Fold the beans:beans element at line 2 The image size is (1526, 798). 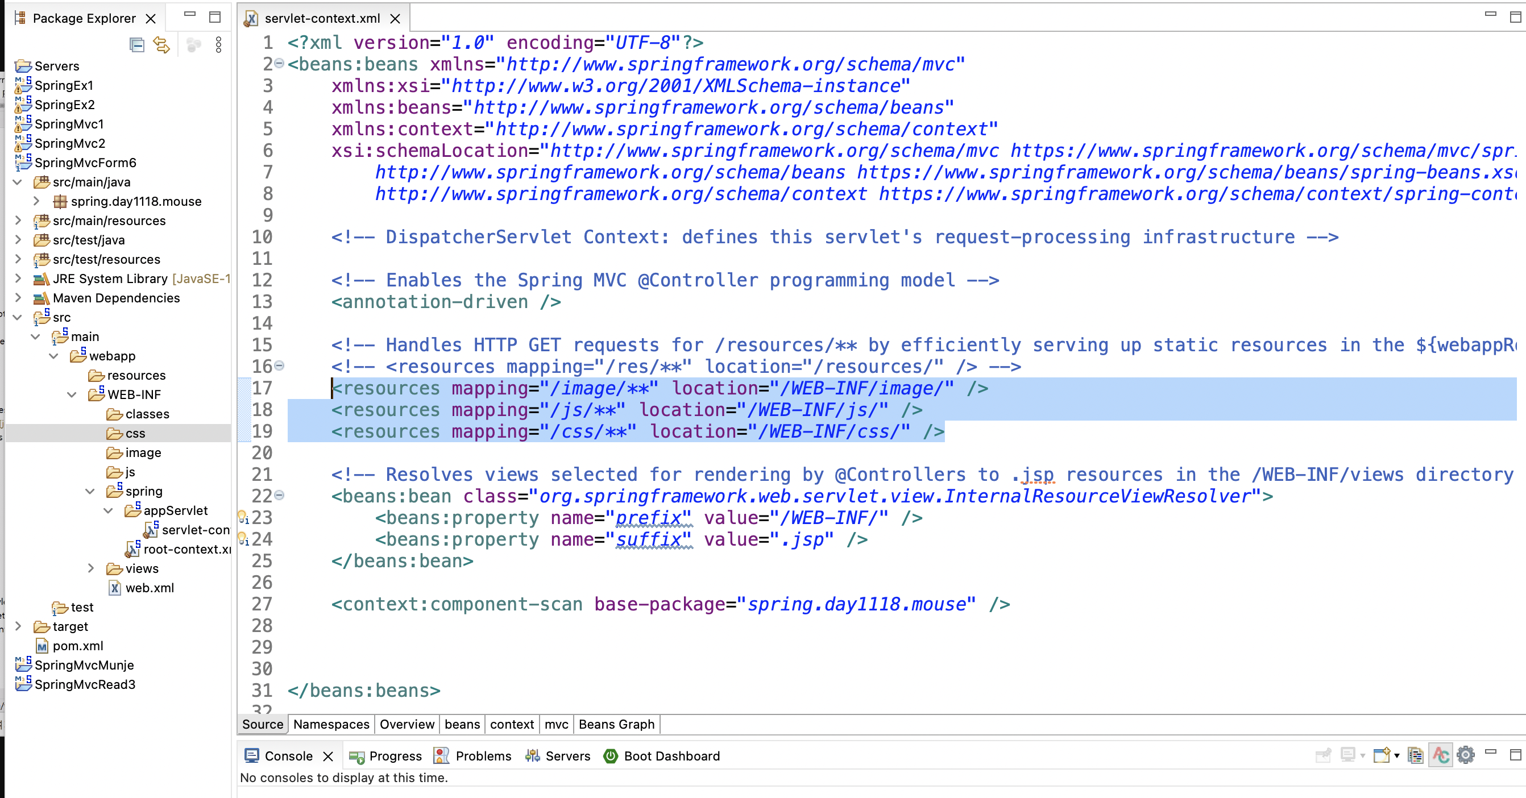(x=280, y=63)
